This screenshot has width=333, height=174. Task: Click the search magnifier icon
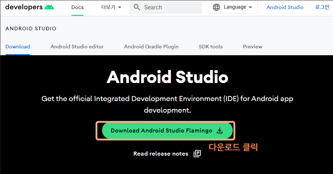(x=137, y=7)
